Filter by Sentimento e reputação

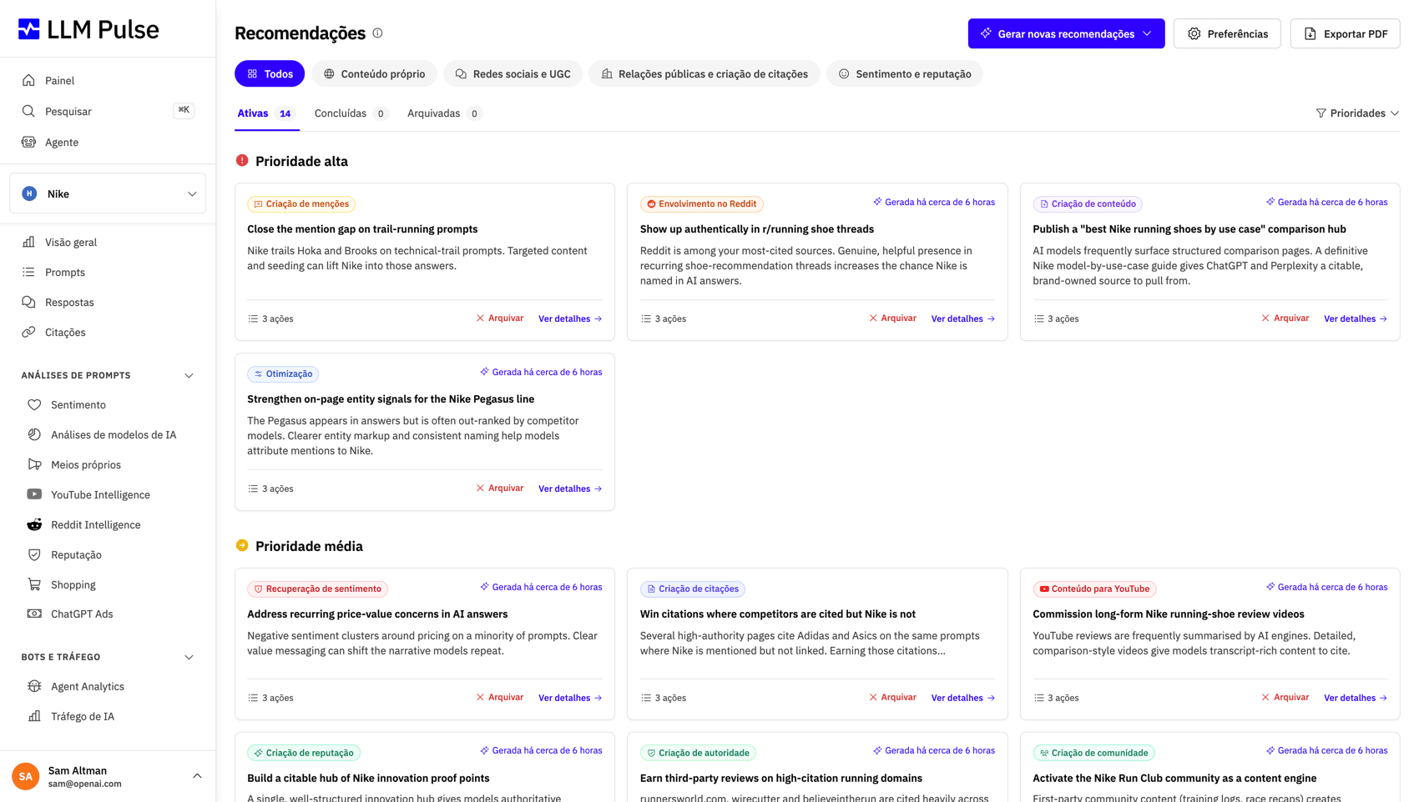click(x=904, y=74)
